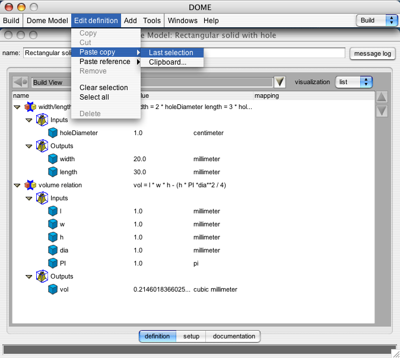Screen dimensions: 400x358
Task: Click the back arrow beside Build View
Action: click(x=20, y=82)
